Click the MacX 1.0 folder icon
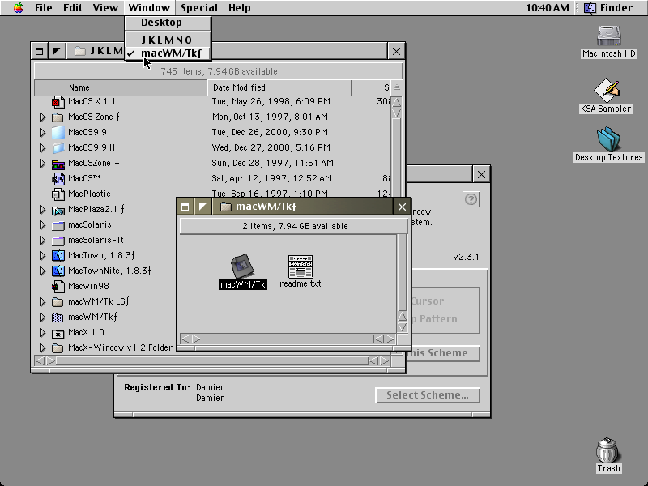Image resolution: width=648 pixels, height=486 pixels. (x=58, y=333)
